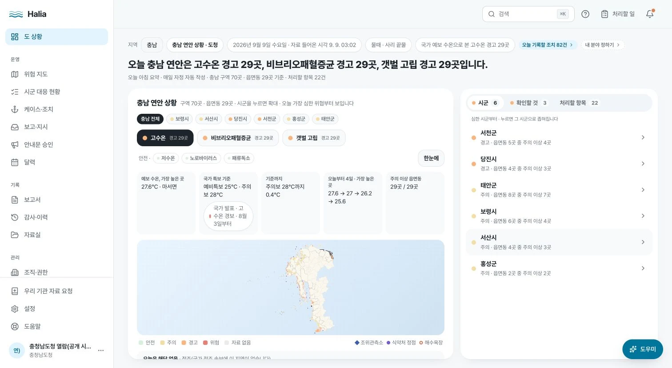
Task: Open 보고·지시 inbox icon
Action: pos(15,127)
